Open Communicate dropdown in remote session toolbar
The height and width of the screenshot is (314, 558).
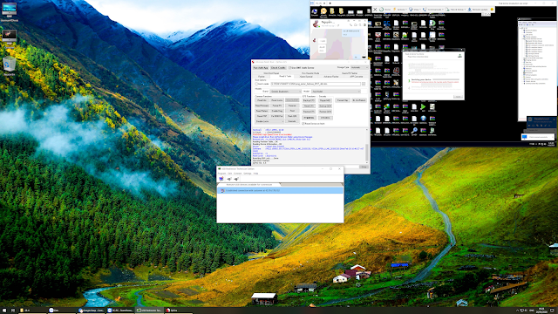coord(434,10)
